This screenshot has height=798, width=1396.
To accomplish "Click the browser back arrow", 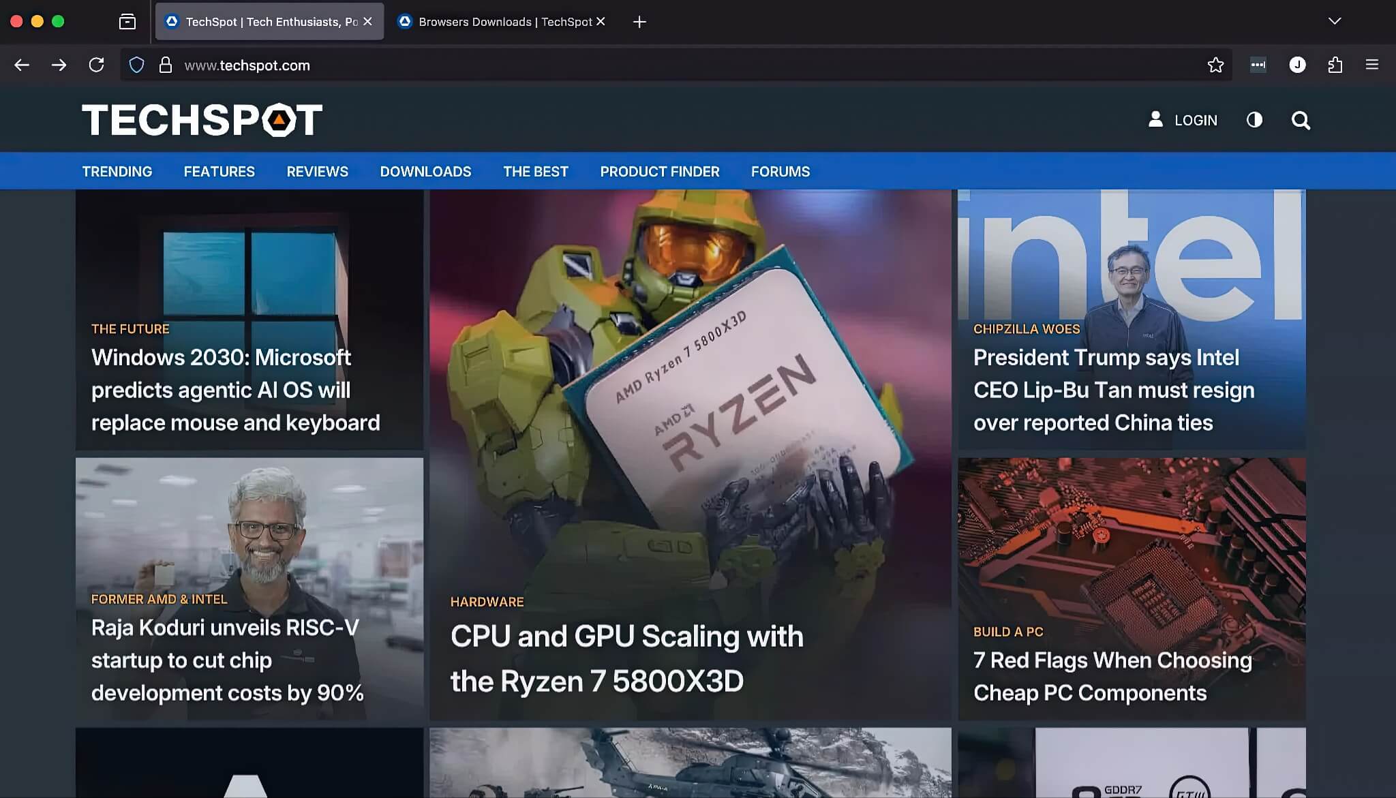I will (22, 65).
